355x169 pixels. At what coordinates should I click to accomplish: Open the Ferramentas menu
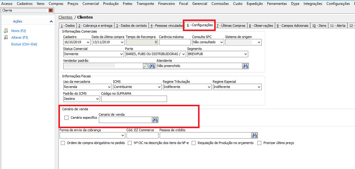(277, 4)
